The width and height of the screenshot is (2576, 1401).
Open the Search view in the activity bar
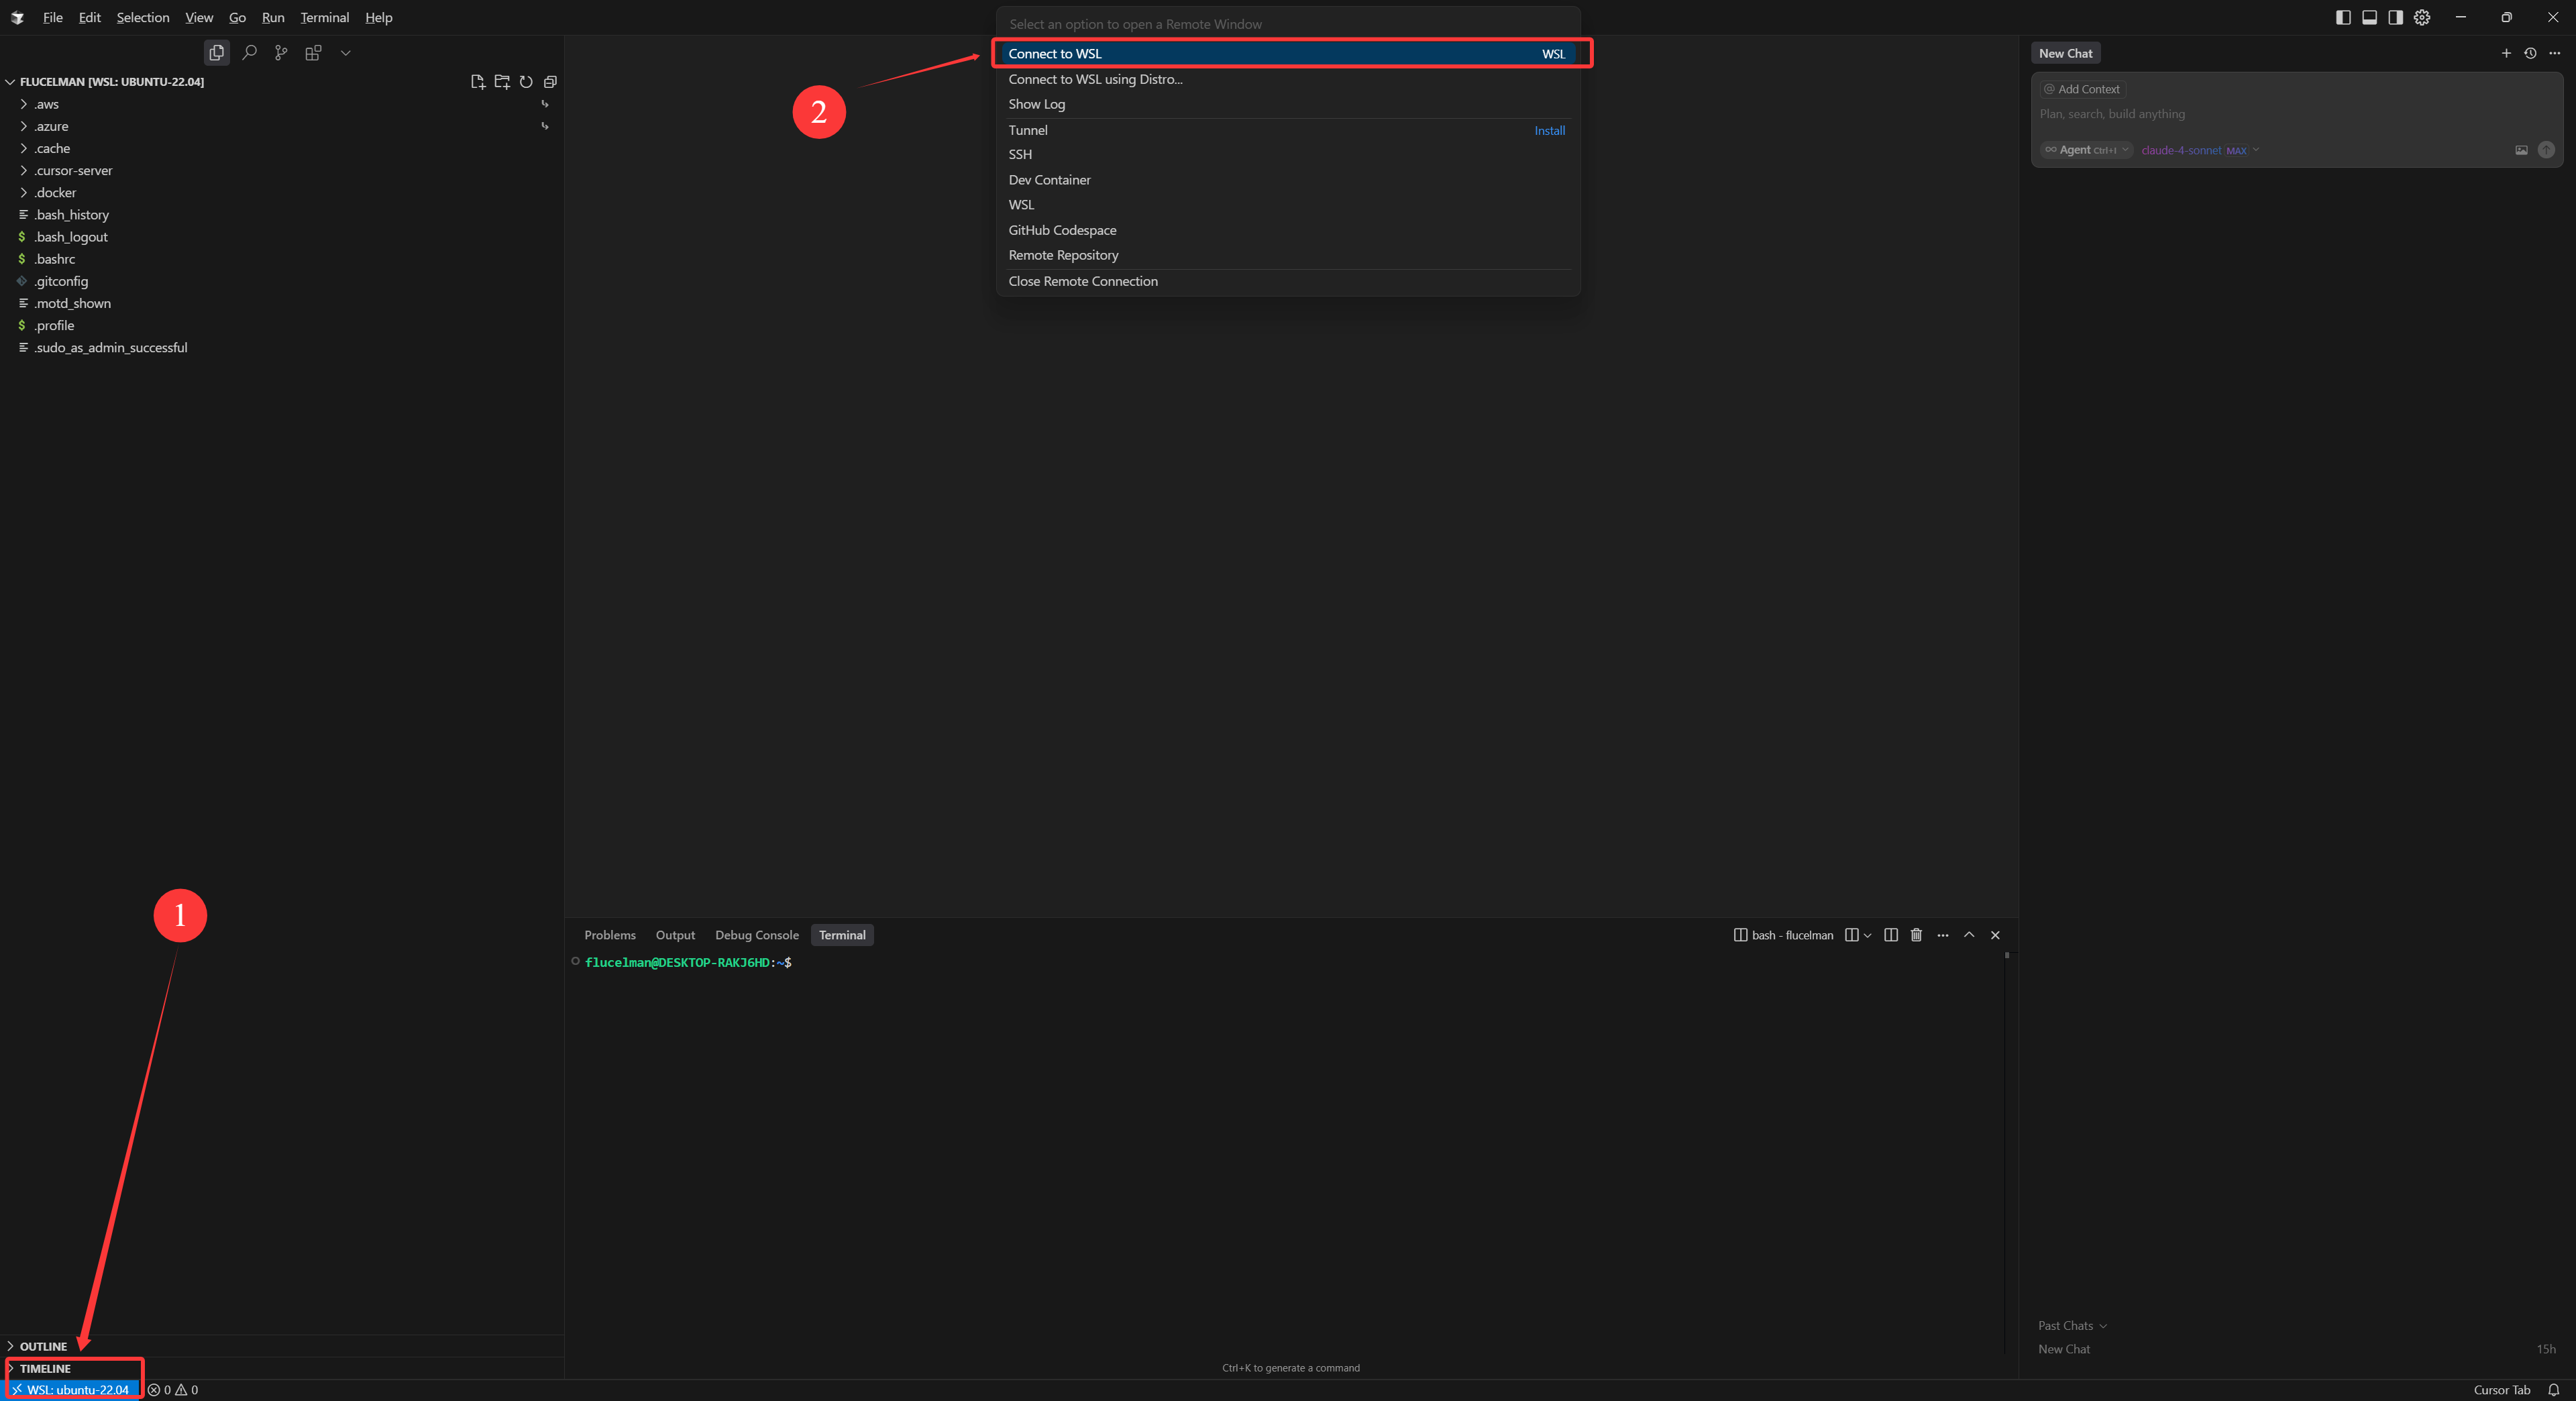click(249, 53)
